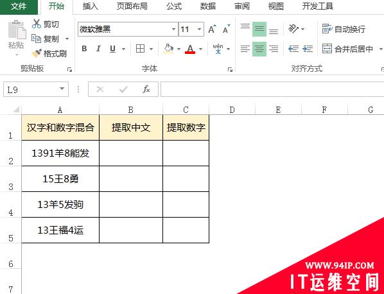Select column D header
This screenshot has width=384, height=294.
point(232,110)
